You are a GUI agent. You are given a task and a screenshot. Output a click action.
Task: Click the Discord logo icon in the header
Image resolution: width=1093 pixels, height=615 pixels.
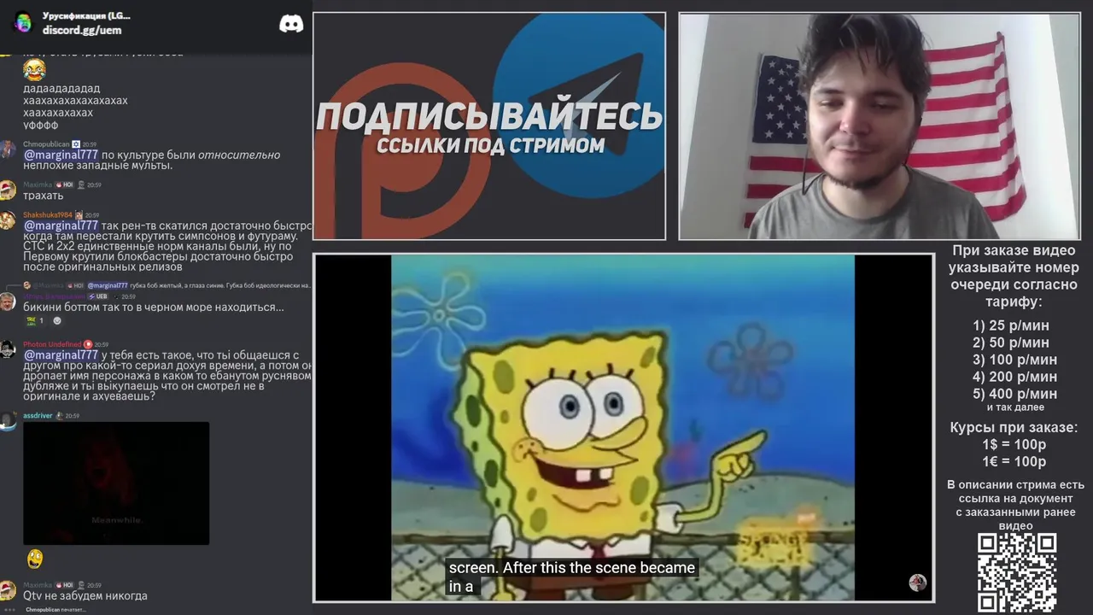[x=291, y=24]
